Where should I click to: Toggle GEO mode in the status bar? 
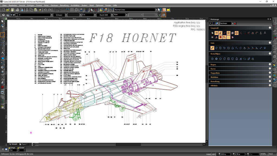[214, 154]
